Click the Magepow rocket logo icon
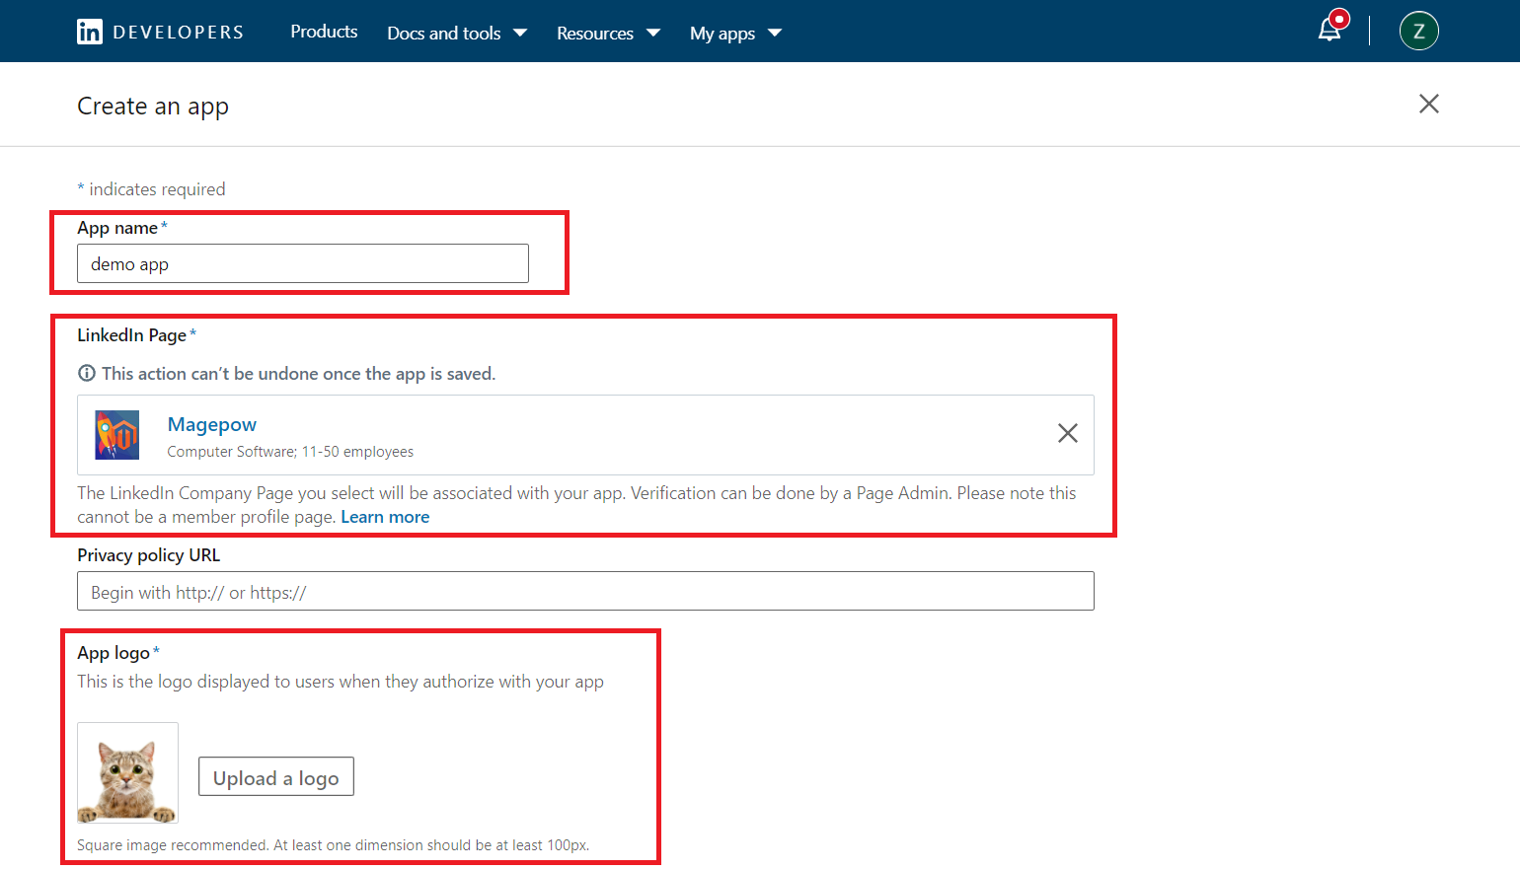Image resolution: width=1520 pixels, height=870 pixels. pyautogui.click(x=117, y=435)
